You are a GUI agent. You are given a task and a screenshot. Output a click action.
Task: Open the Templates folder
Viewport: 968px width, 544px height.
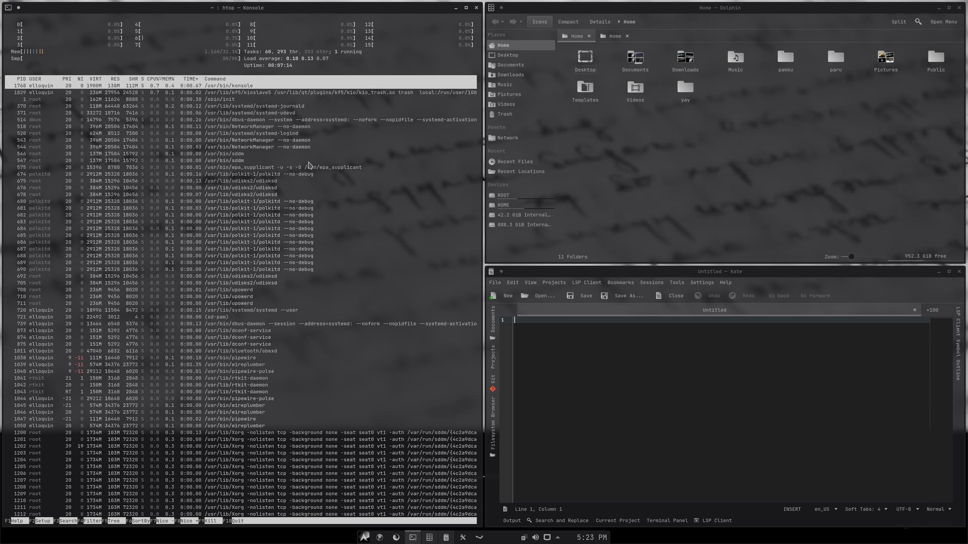[x=585, y=92]
